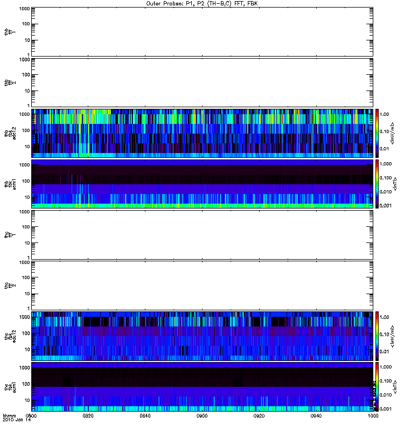The width and height of the screenshot is (404, 431).
Task: Click the 'thc fbk scm1' y-axis label
Action: 10,387
